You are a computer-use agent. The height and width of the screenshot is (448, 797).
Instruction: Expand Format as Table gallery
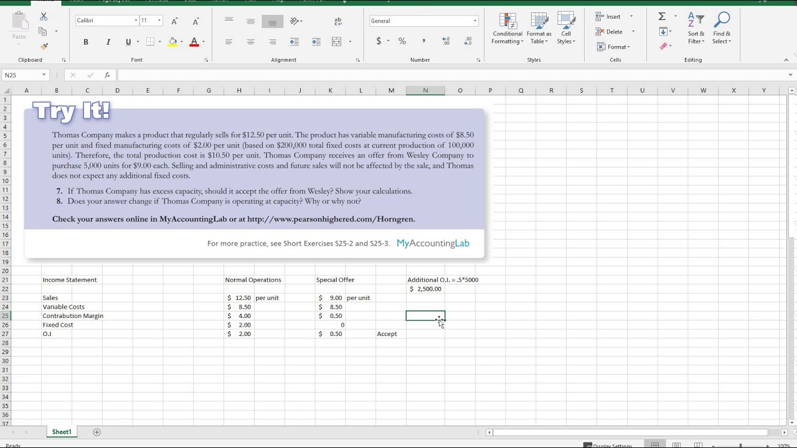coord(539,29)
